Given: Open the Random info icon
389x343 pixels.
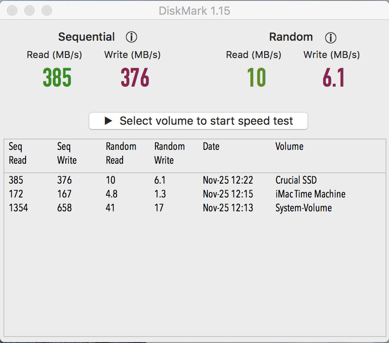Looking at the screenshot, I should click(x=331, y=38).
